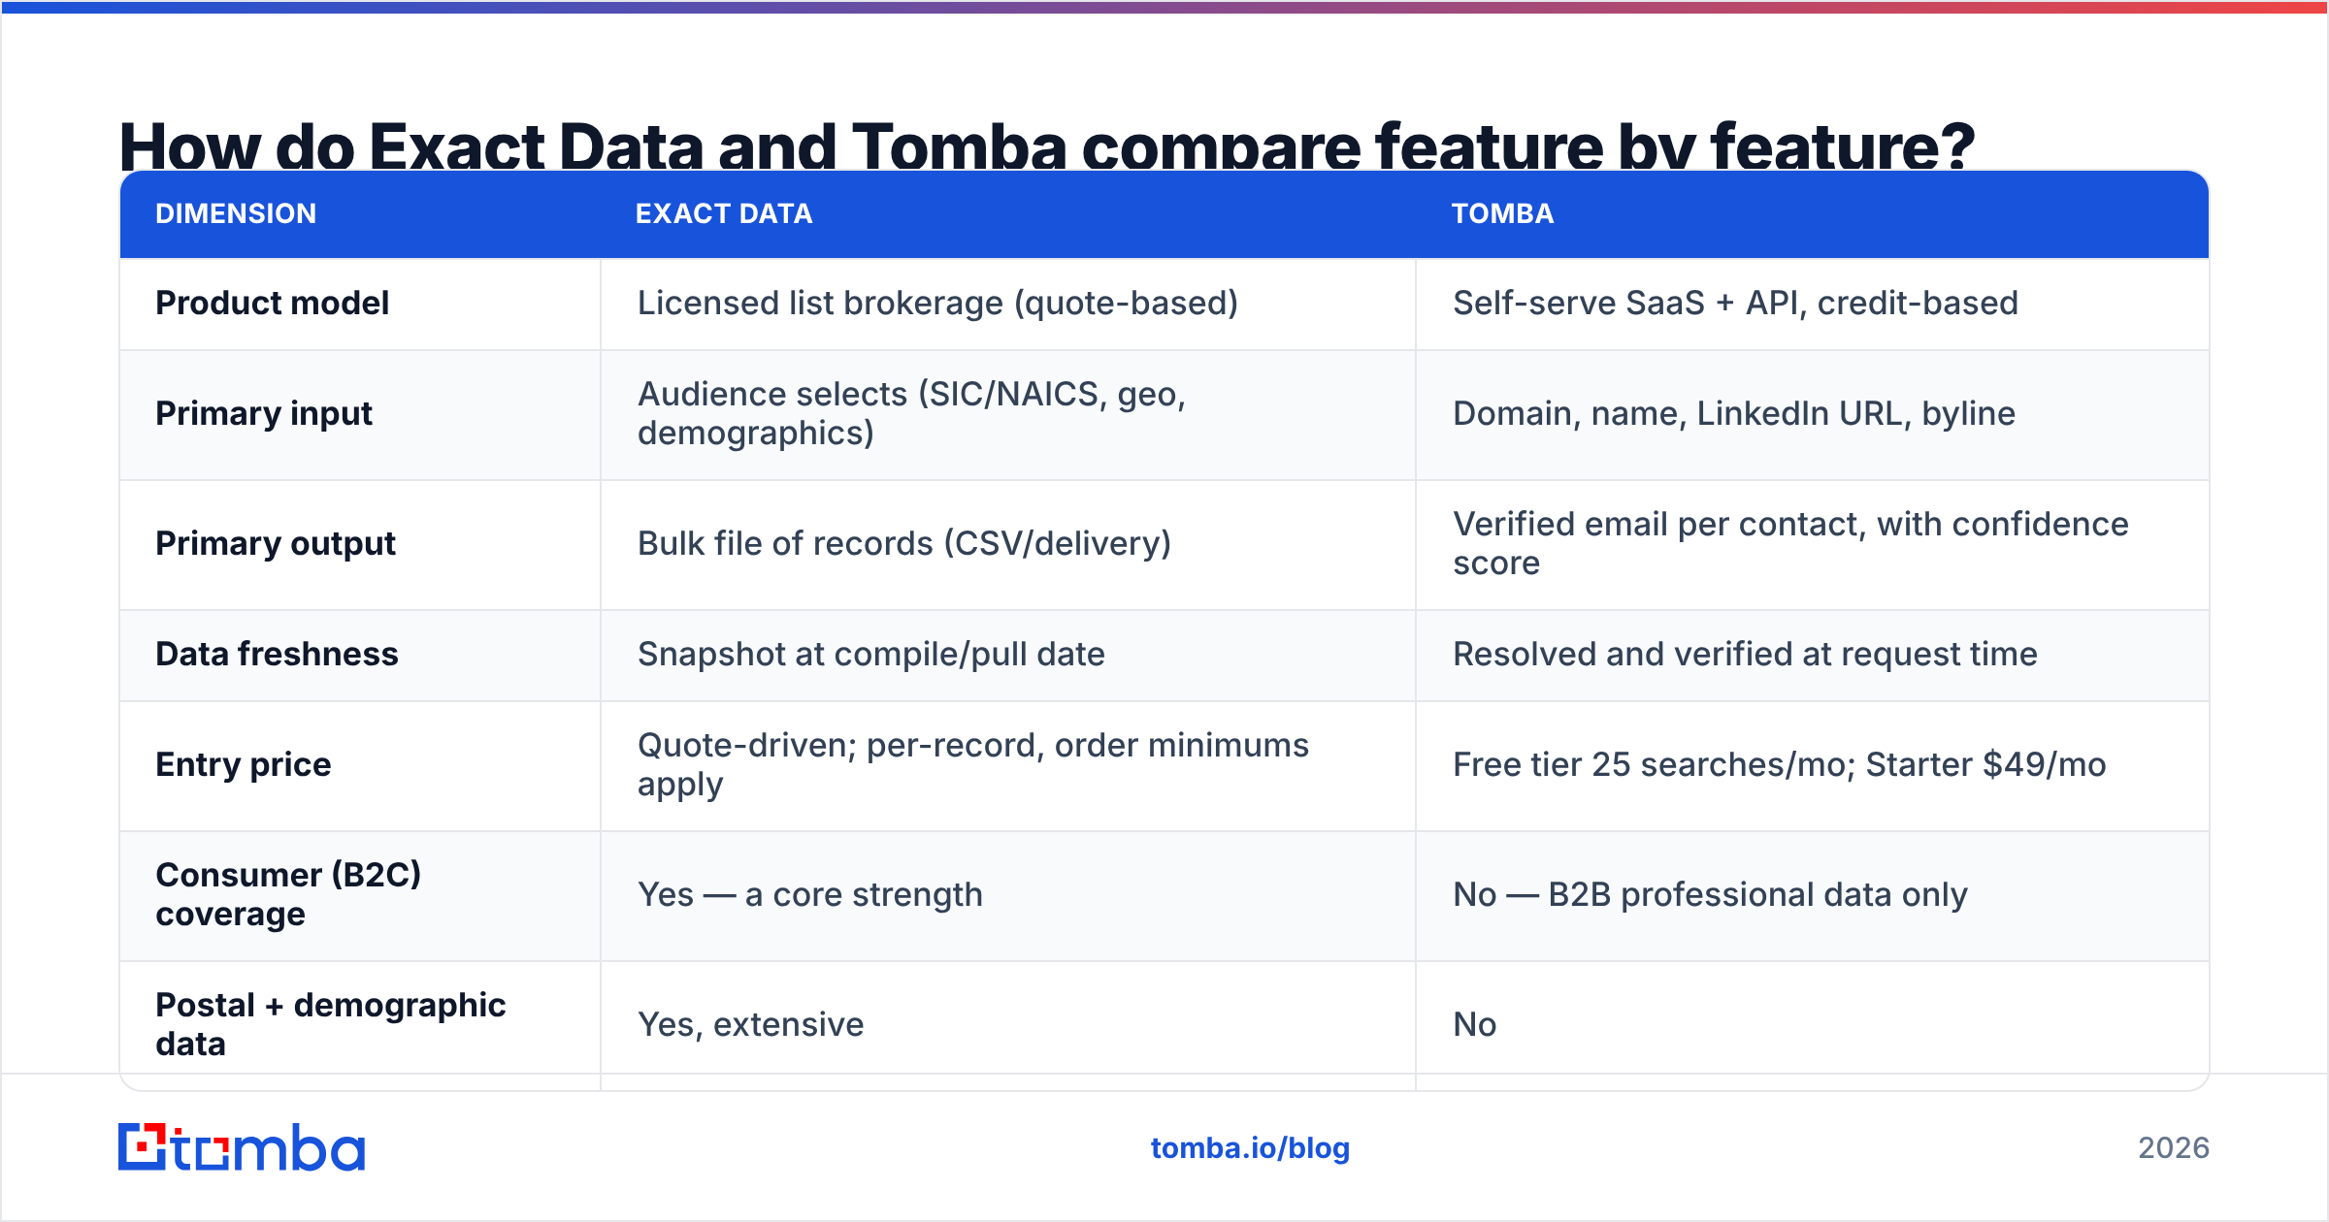
Task: Click the Tomba logo icon
Action: (x=241, y=1147)
